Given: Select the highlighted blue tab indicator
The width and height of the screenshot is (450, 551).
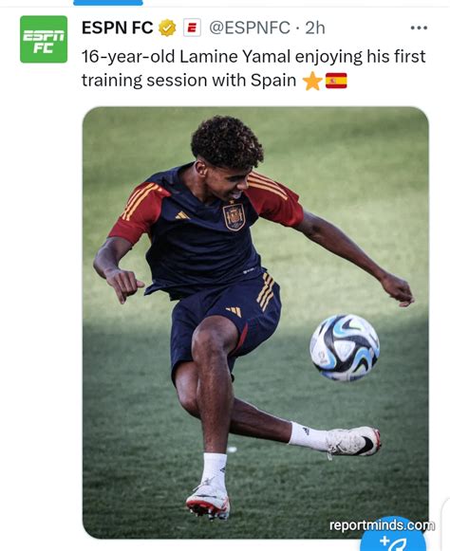Looking at the screenshot, I should (108, 3).
